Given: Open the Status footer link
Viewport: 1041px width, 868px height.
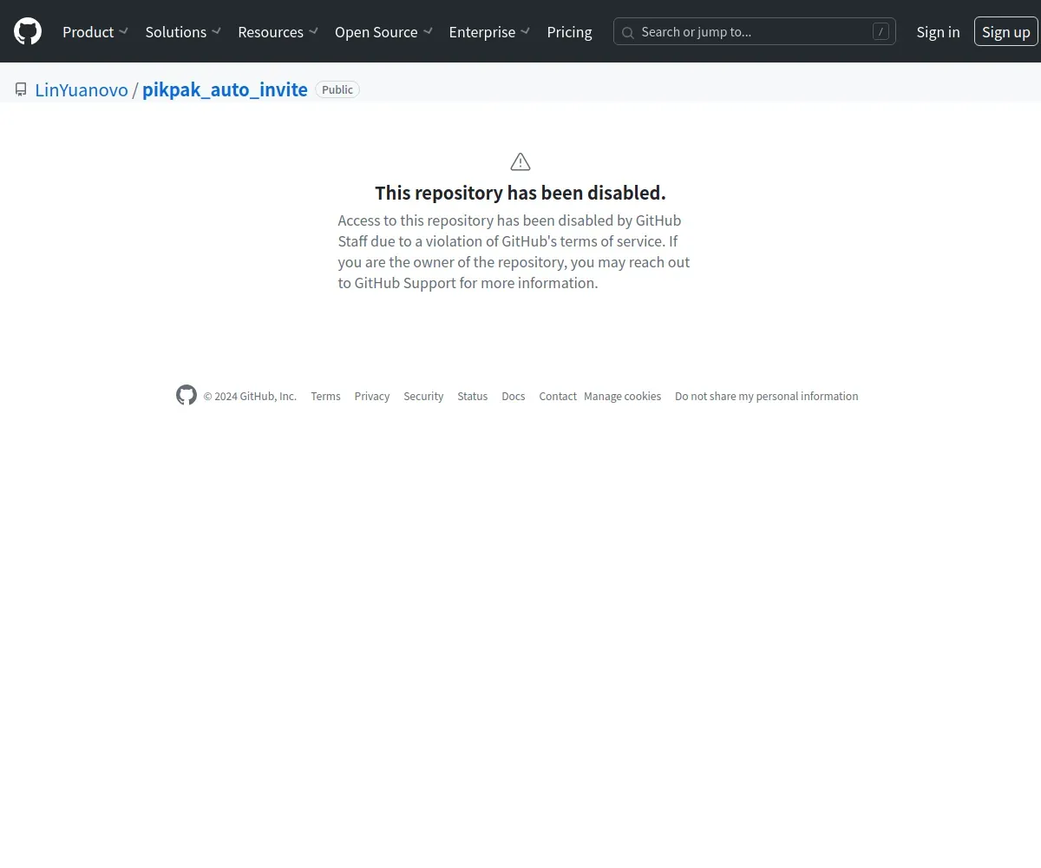Looking at the screenshot, I should coord(473,396).
